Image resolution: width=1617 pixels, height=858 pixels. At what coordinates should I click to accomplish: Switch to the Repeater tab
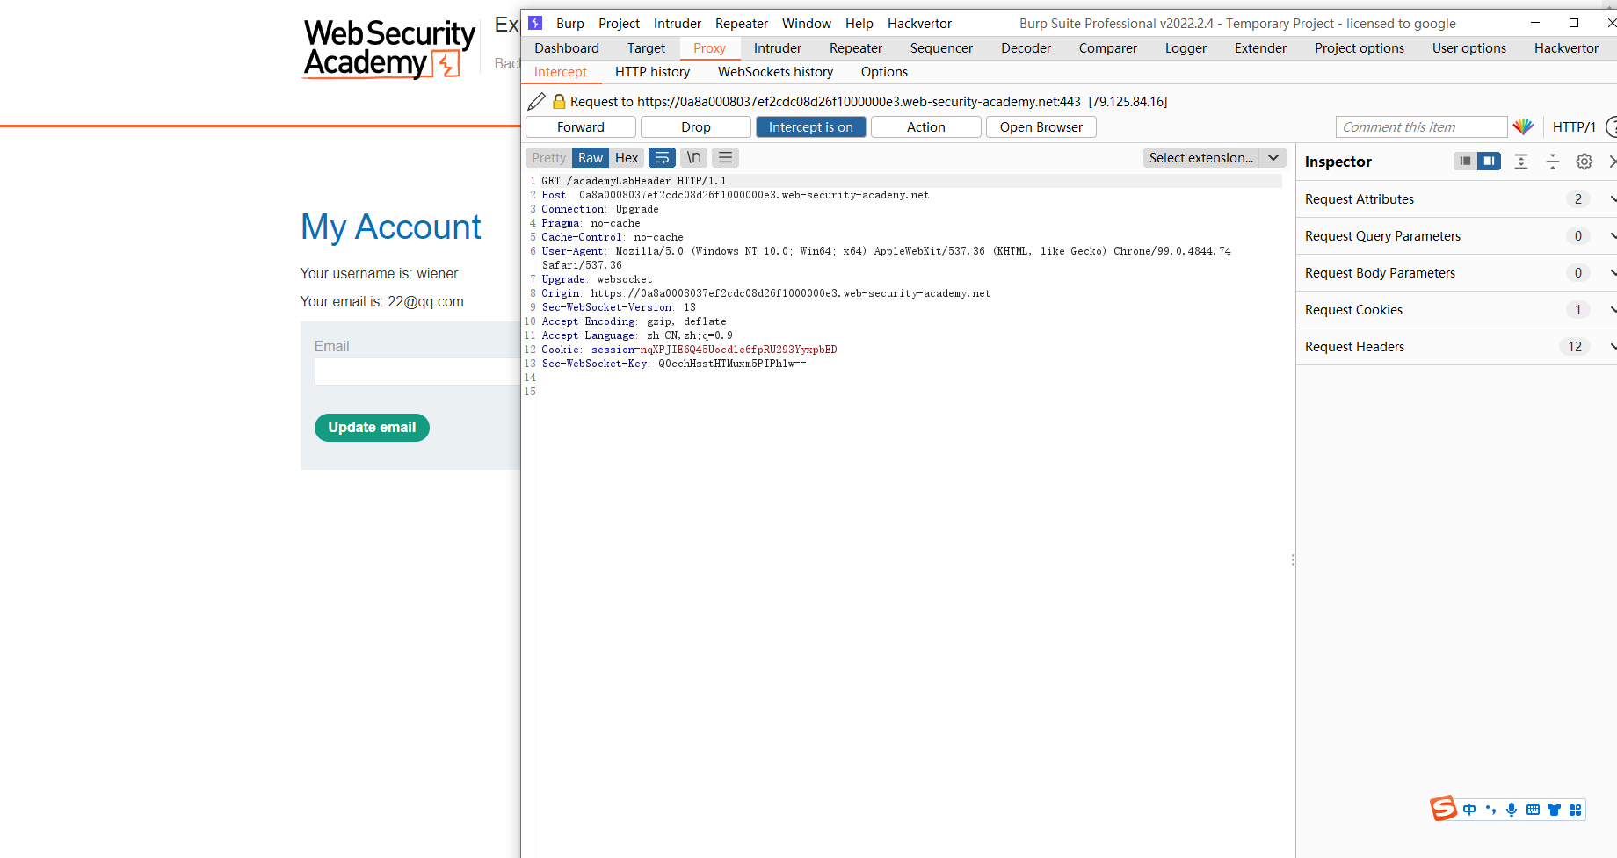[856, 48]
